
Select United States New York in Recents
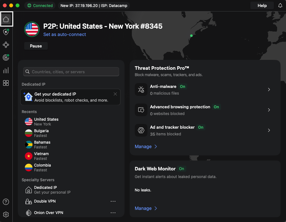tap(71, 122)
